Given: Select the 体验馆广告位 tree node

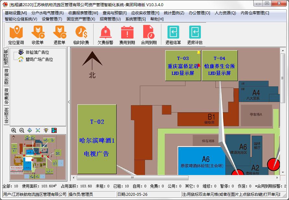Looking at the screenshot, I should click(37, 53).
